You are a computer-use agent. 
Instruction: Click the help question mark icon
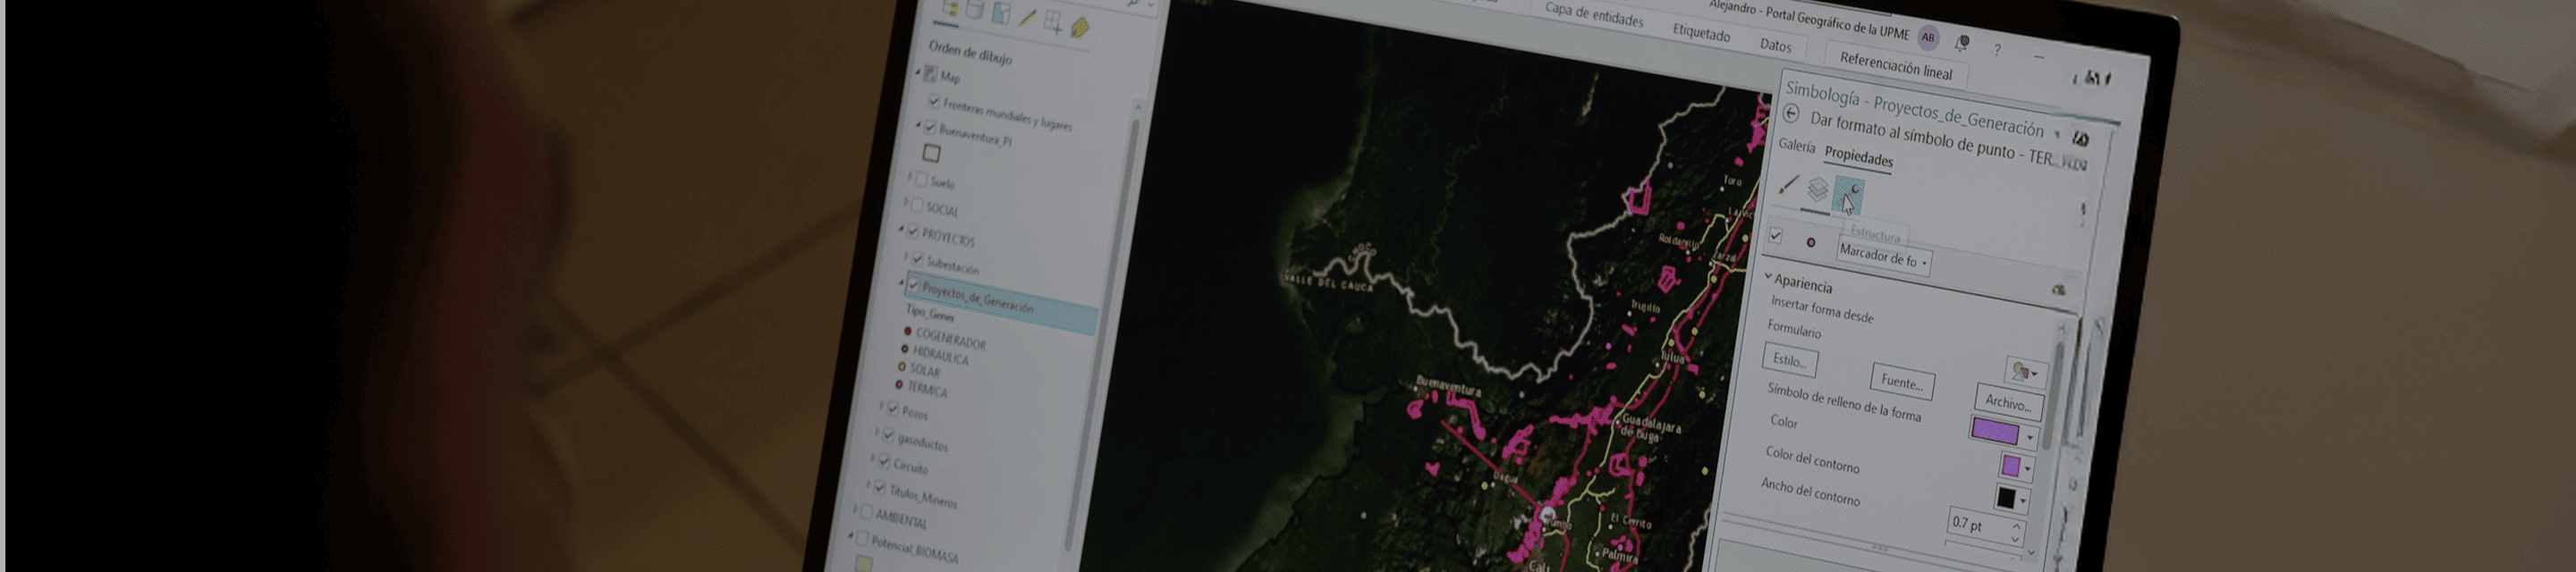point(1997,50)
